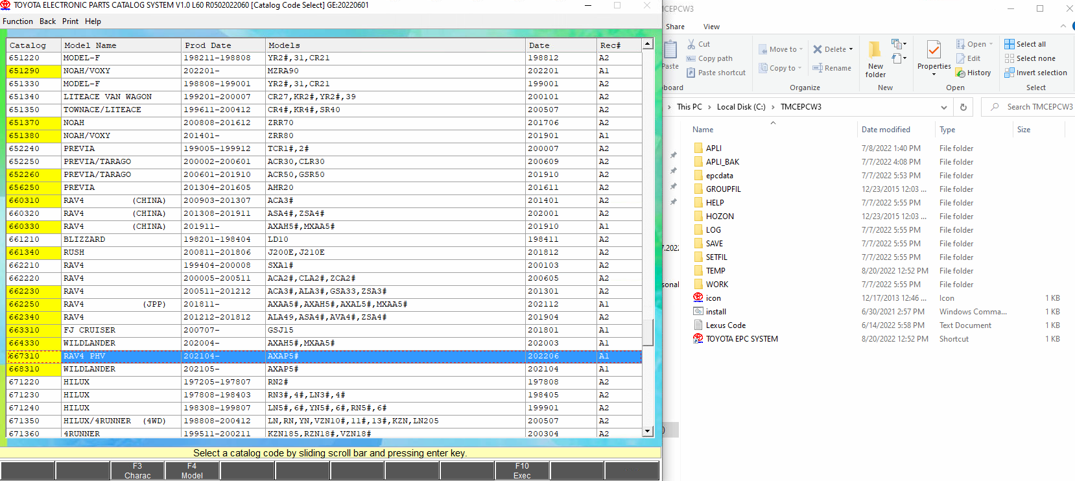
Task: Expand the Copy to dropdown
Action: 799,68
